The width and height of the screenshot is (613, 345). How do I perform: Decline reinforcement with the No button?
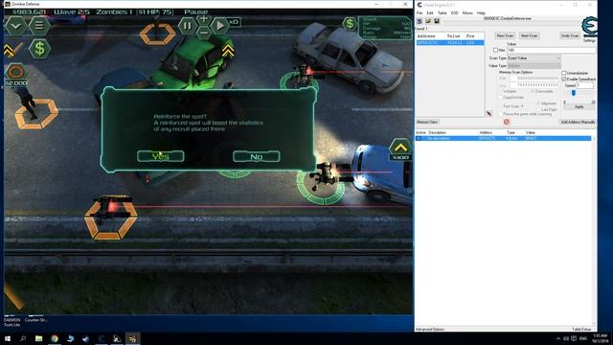pyautogui.click(x=257, y=156)
